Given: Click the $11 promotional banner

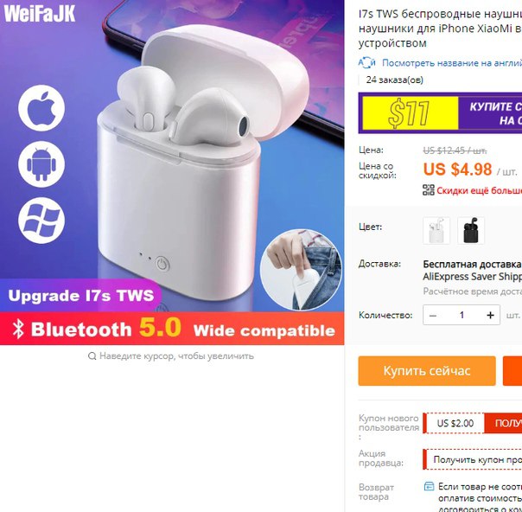Looking at the screenshot, I should (440, 113).
